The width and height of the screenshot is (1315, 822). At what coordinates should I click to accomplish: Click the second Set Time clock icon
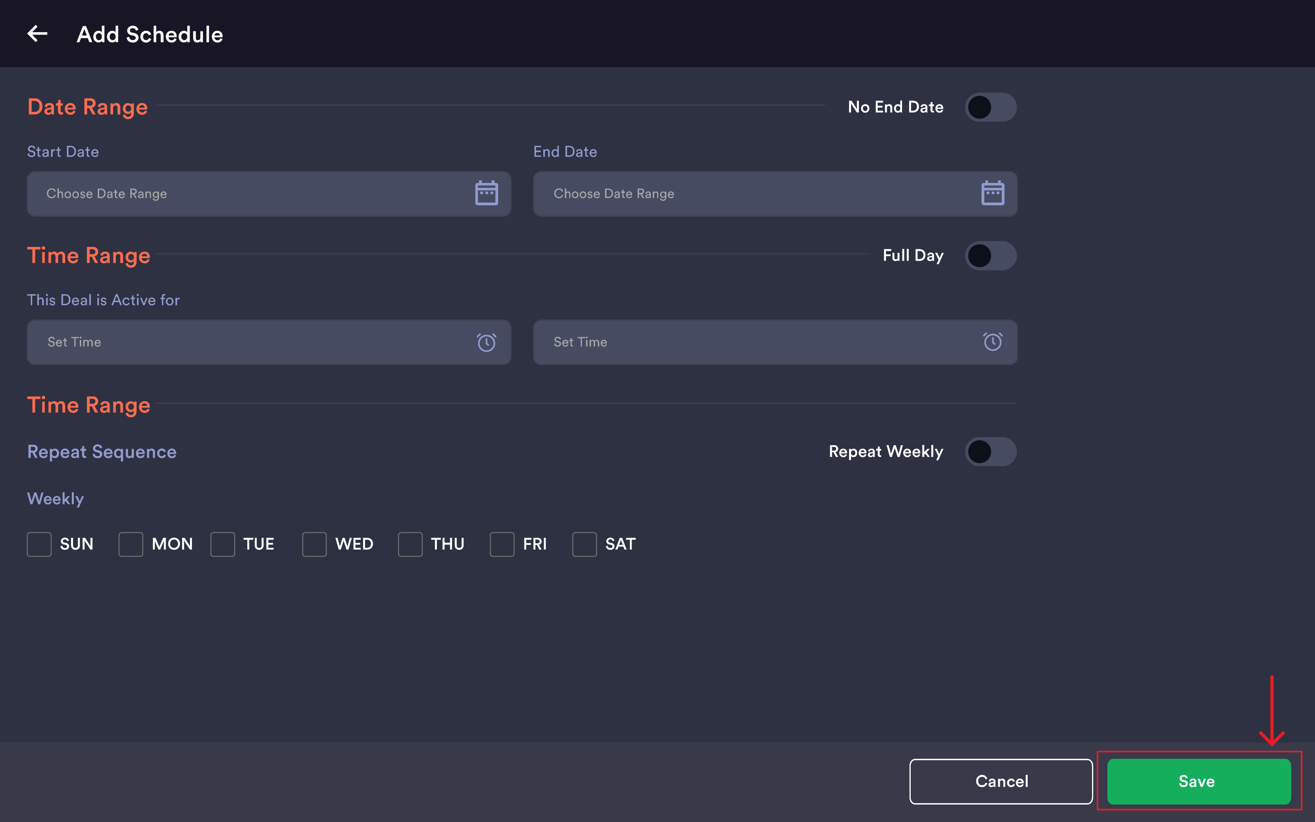pos(992,342)
